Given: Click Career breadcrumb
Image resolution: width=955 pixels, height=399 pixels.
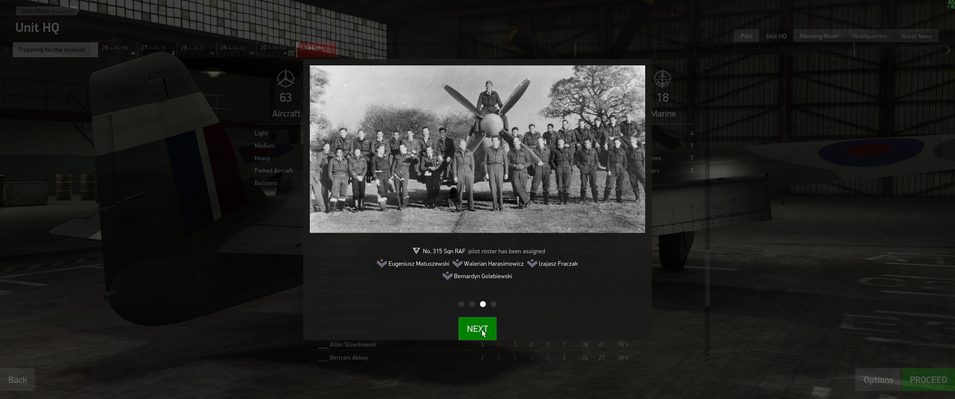Looking at the screenshot, I should coord(65,11).
